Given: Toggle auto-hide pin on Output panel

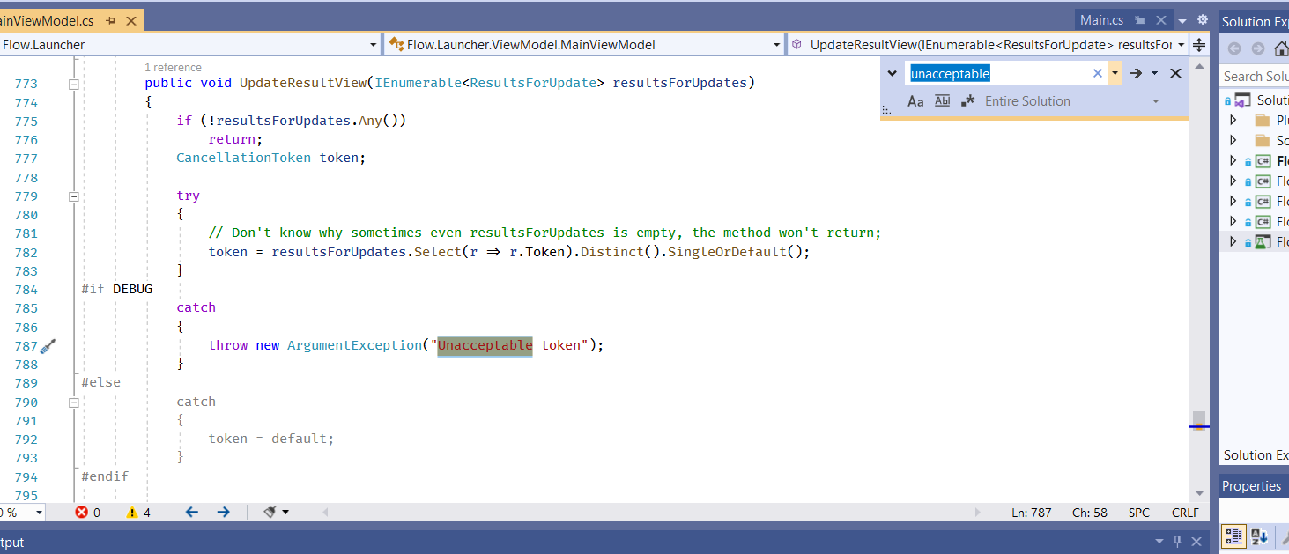Looking at the screenshot, I should click(1177, 542).
